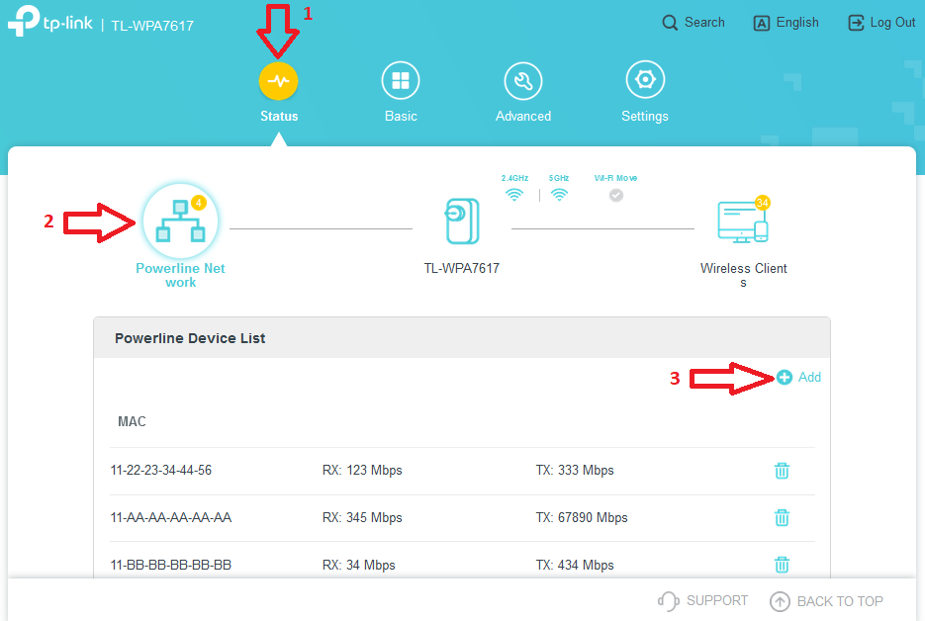The height and width of the screenshot is (621, 925).
Task: Open the English language selector
Action: 786,22
